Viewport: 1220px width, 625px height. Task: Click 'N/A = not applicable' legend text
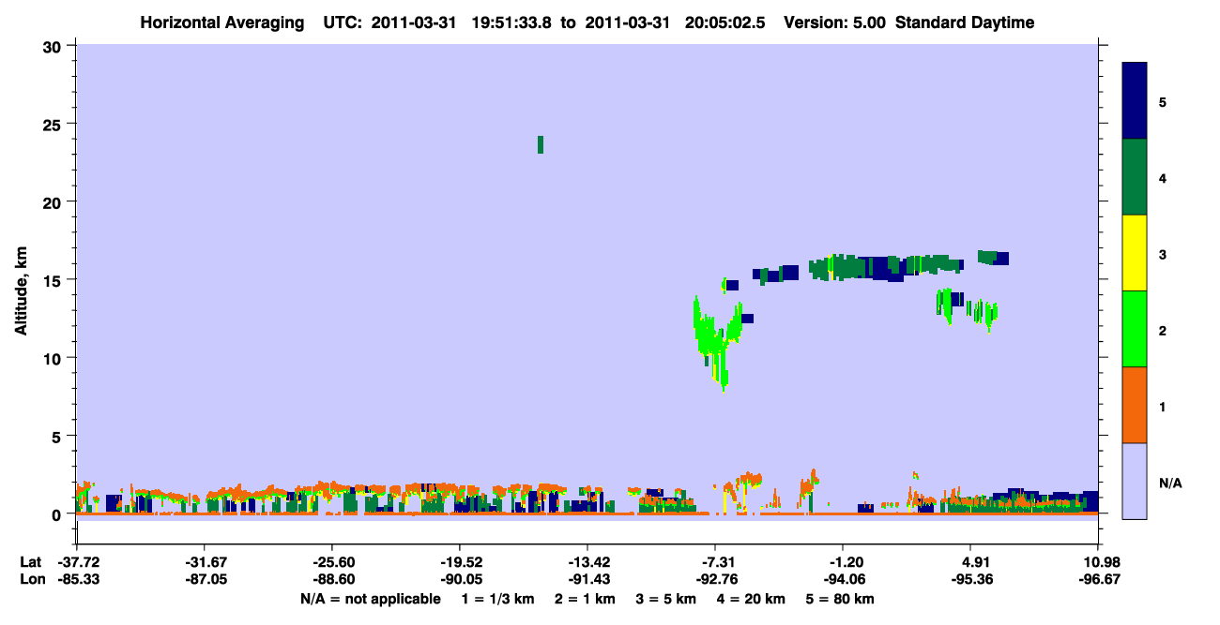pos(371,599)
